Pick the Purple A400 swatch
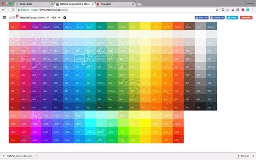Viewport: 256px width, 160px height. (36, 131)
